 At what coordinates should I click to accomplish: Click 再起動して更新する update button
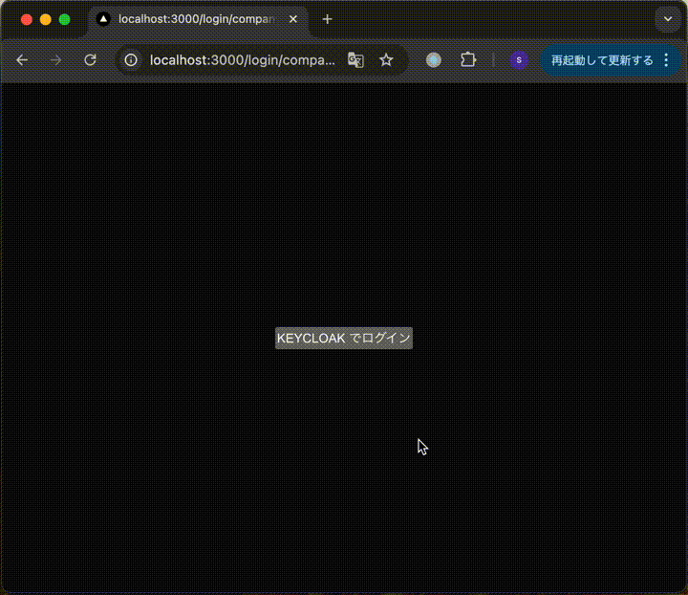(602, 60)
